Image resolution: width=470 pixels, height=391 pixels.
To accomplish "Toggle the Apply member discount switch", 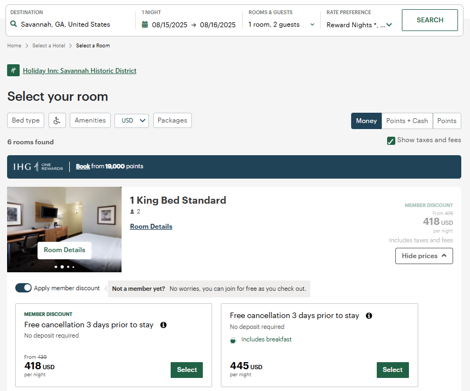I will point(23,288).
